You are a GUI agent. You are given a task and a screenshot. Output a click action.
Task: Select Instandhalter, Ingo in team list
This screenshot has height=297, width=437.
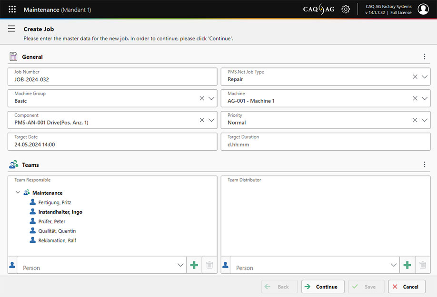[x=60, y=212]
